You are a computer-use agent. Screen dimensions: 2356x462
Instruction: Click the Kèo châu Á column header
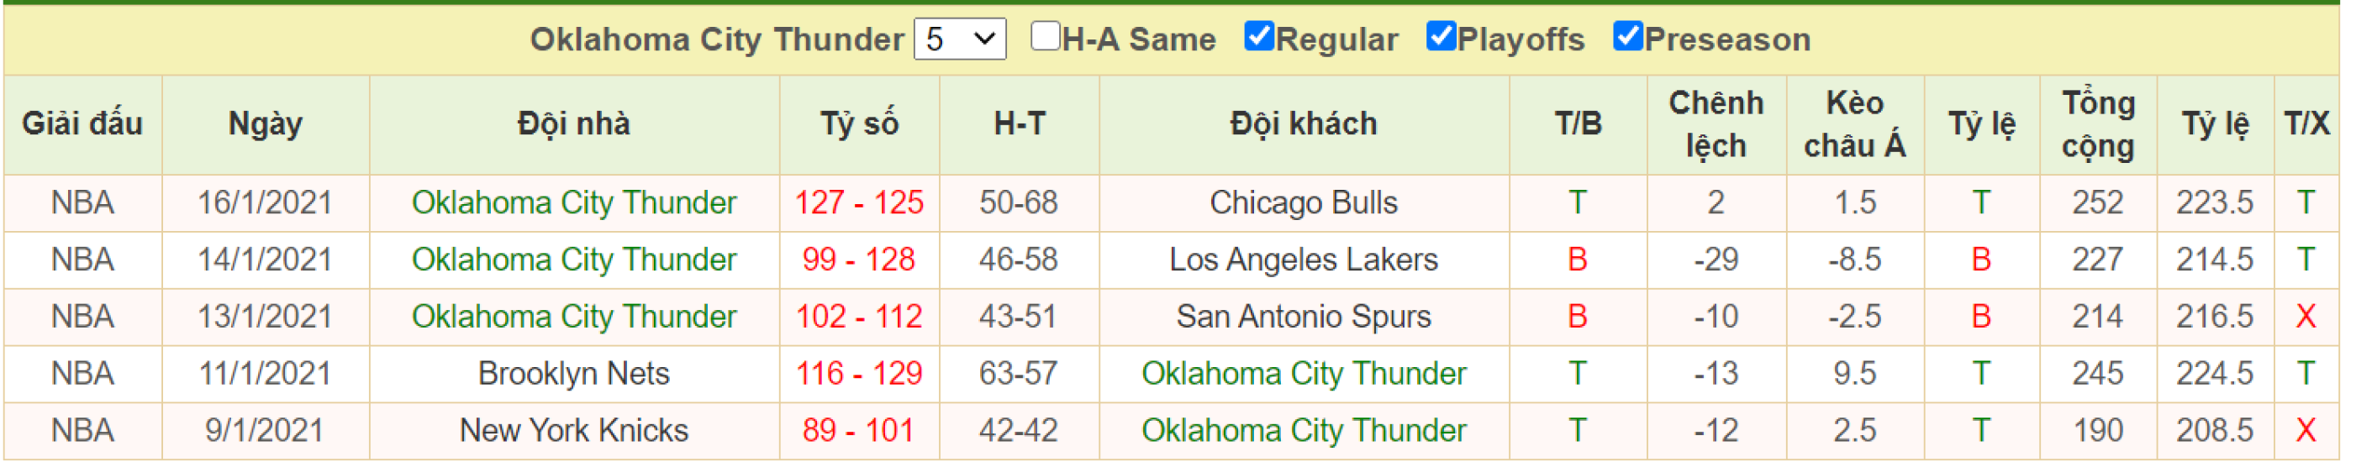(1854, 124)
